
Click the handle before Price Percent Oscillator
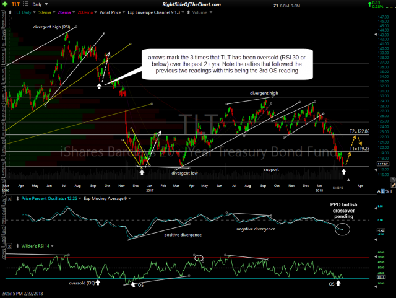[x=17, y=199]
